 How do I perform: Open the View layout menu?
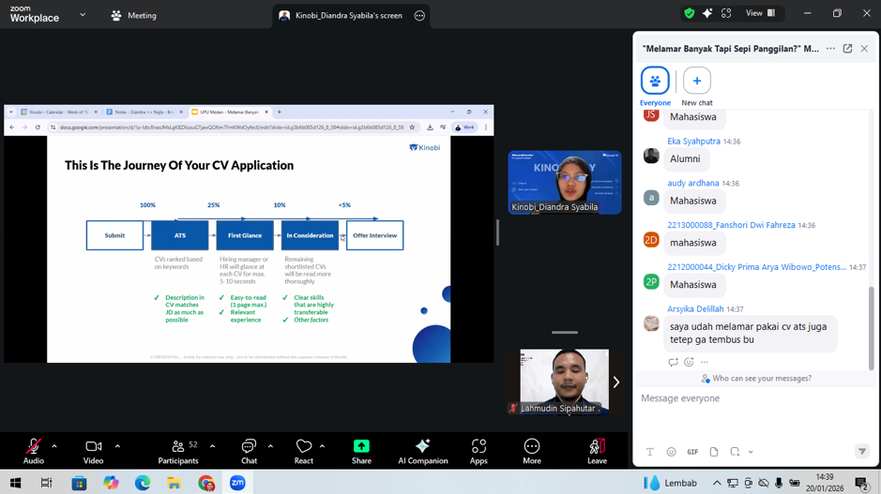pyautogui.click(x=760, y=14)
